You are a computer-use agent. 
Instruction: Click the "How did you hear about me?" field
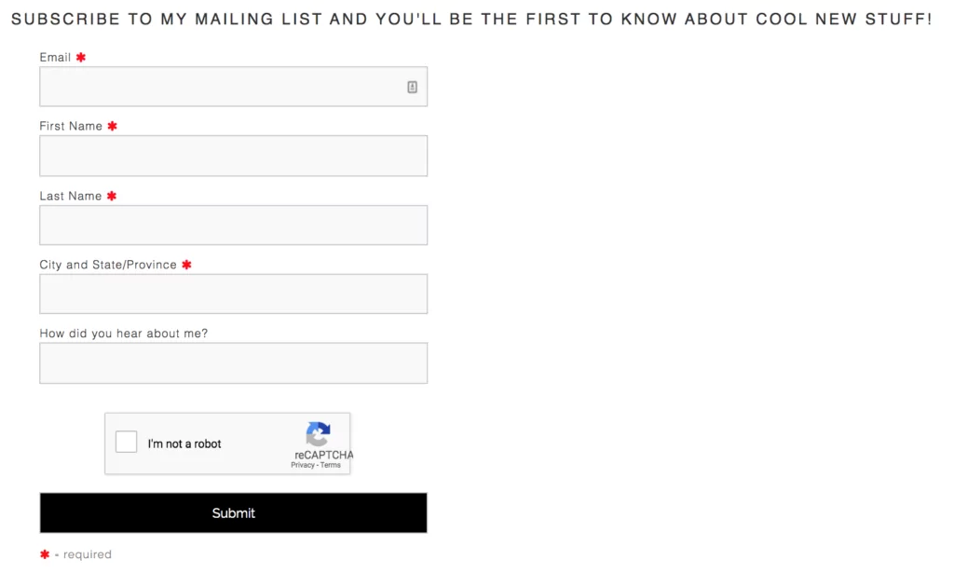233,362
